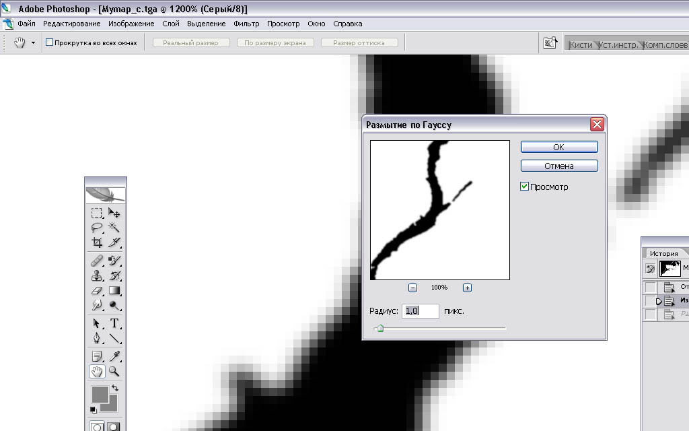The image size is (689, 431).
Task: Open the Окно menu
Action: tap(316, 24)
